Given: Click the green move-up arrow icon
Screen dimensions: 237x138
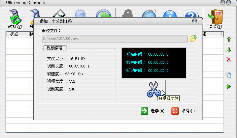Looking at the screenshot, I should point(229,39).
